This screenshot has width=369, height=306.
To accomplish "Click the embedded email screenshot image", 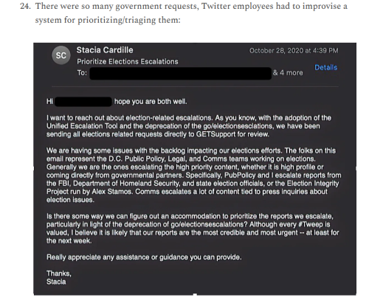I will pyautogui.click(x=195, y=169).
